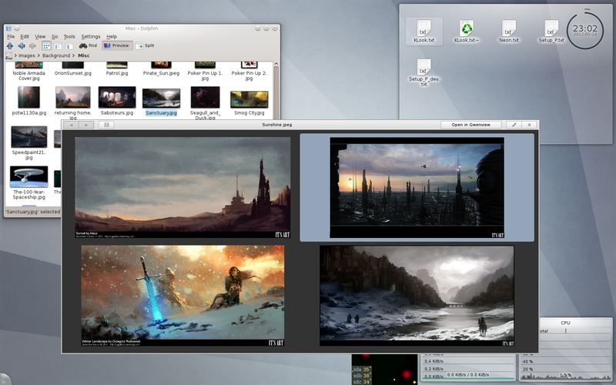Click the Open in Gwenview button
This screenshot has width=616, height=385.
pyautogui.click(x=471, y=124)
